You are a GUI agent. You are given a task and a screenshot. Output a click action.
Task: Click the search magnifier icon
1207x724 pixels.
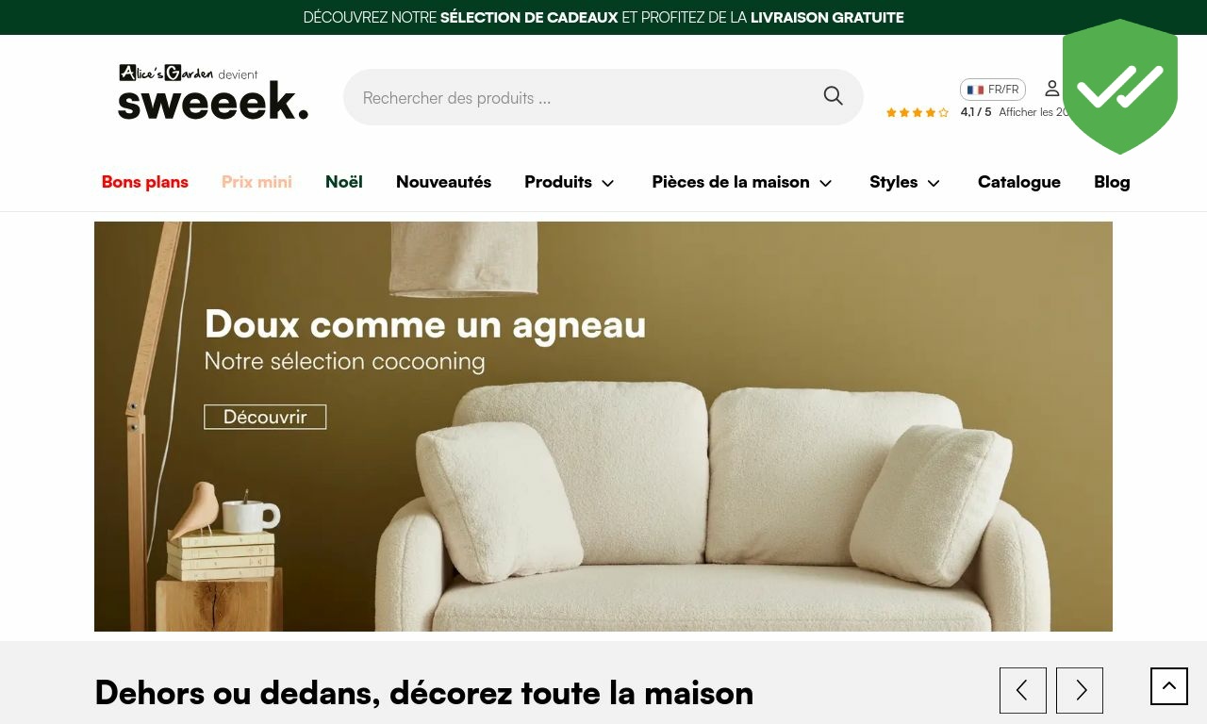pyautogui.click(x=833, y=96)
